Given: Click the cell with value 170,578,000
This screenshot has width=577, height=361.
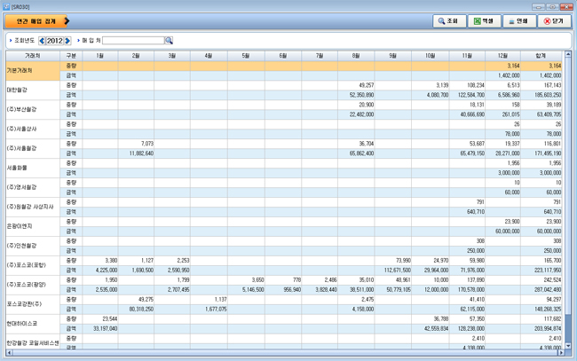Looking at the screenshot, I should pyautogui.click(x=467, y=290).
